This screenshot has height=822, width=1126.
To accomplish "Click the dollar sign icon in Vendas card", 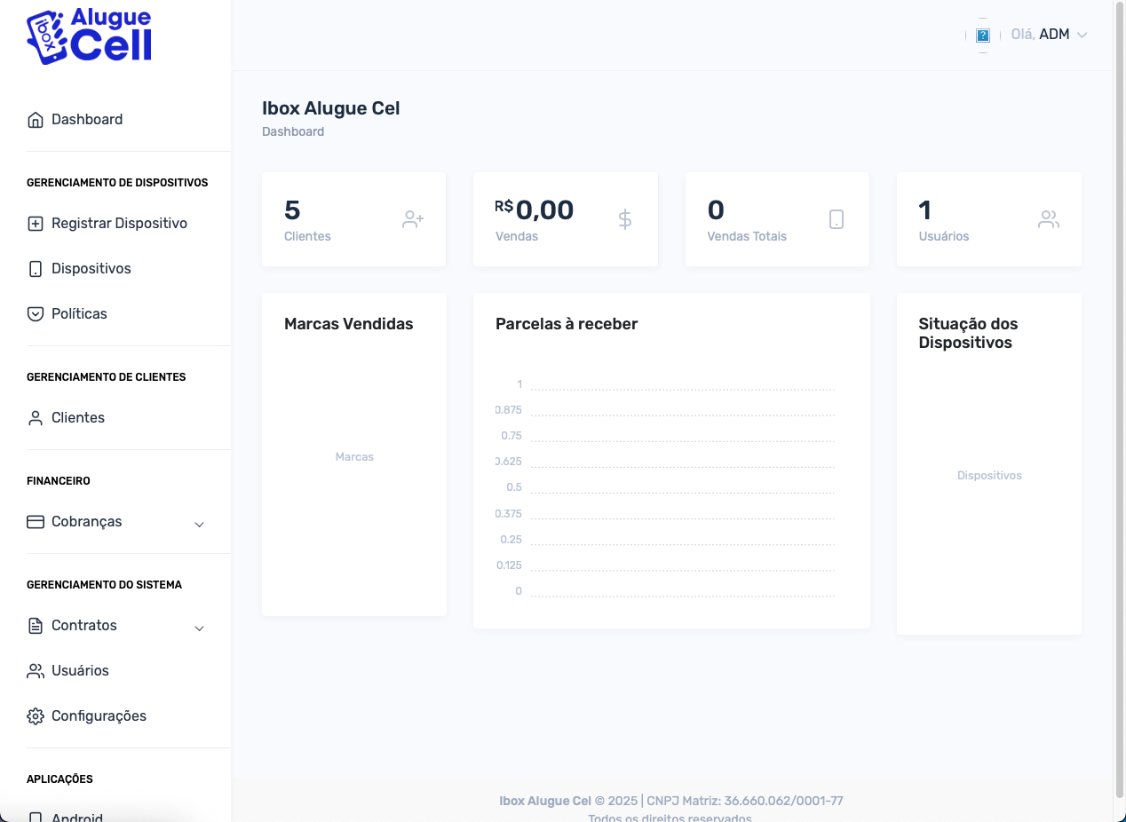I will (x=625, y=219).
